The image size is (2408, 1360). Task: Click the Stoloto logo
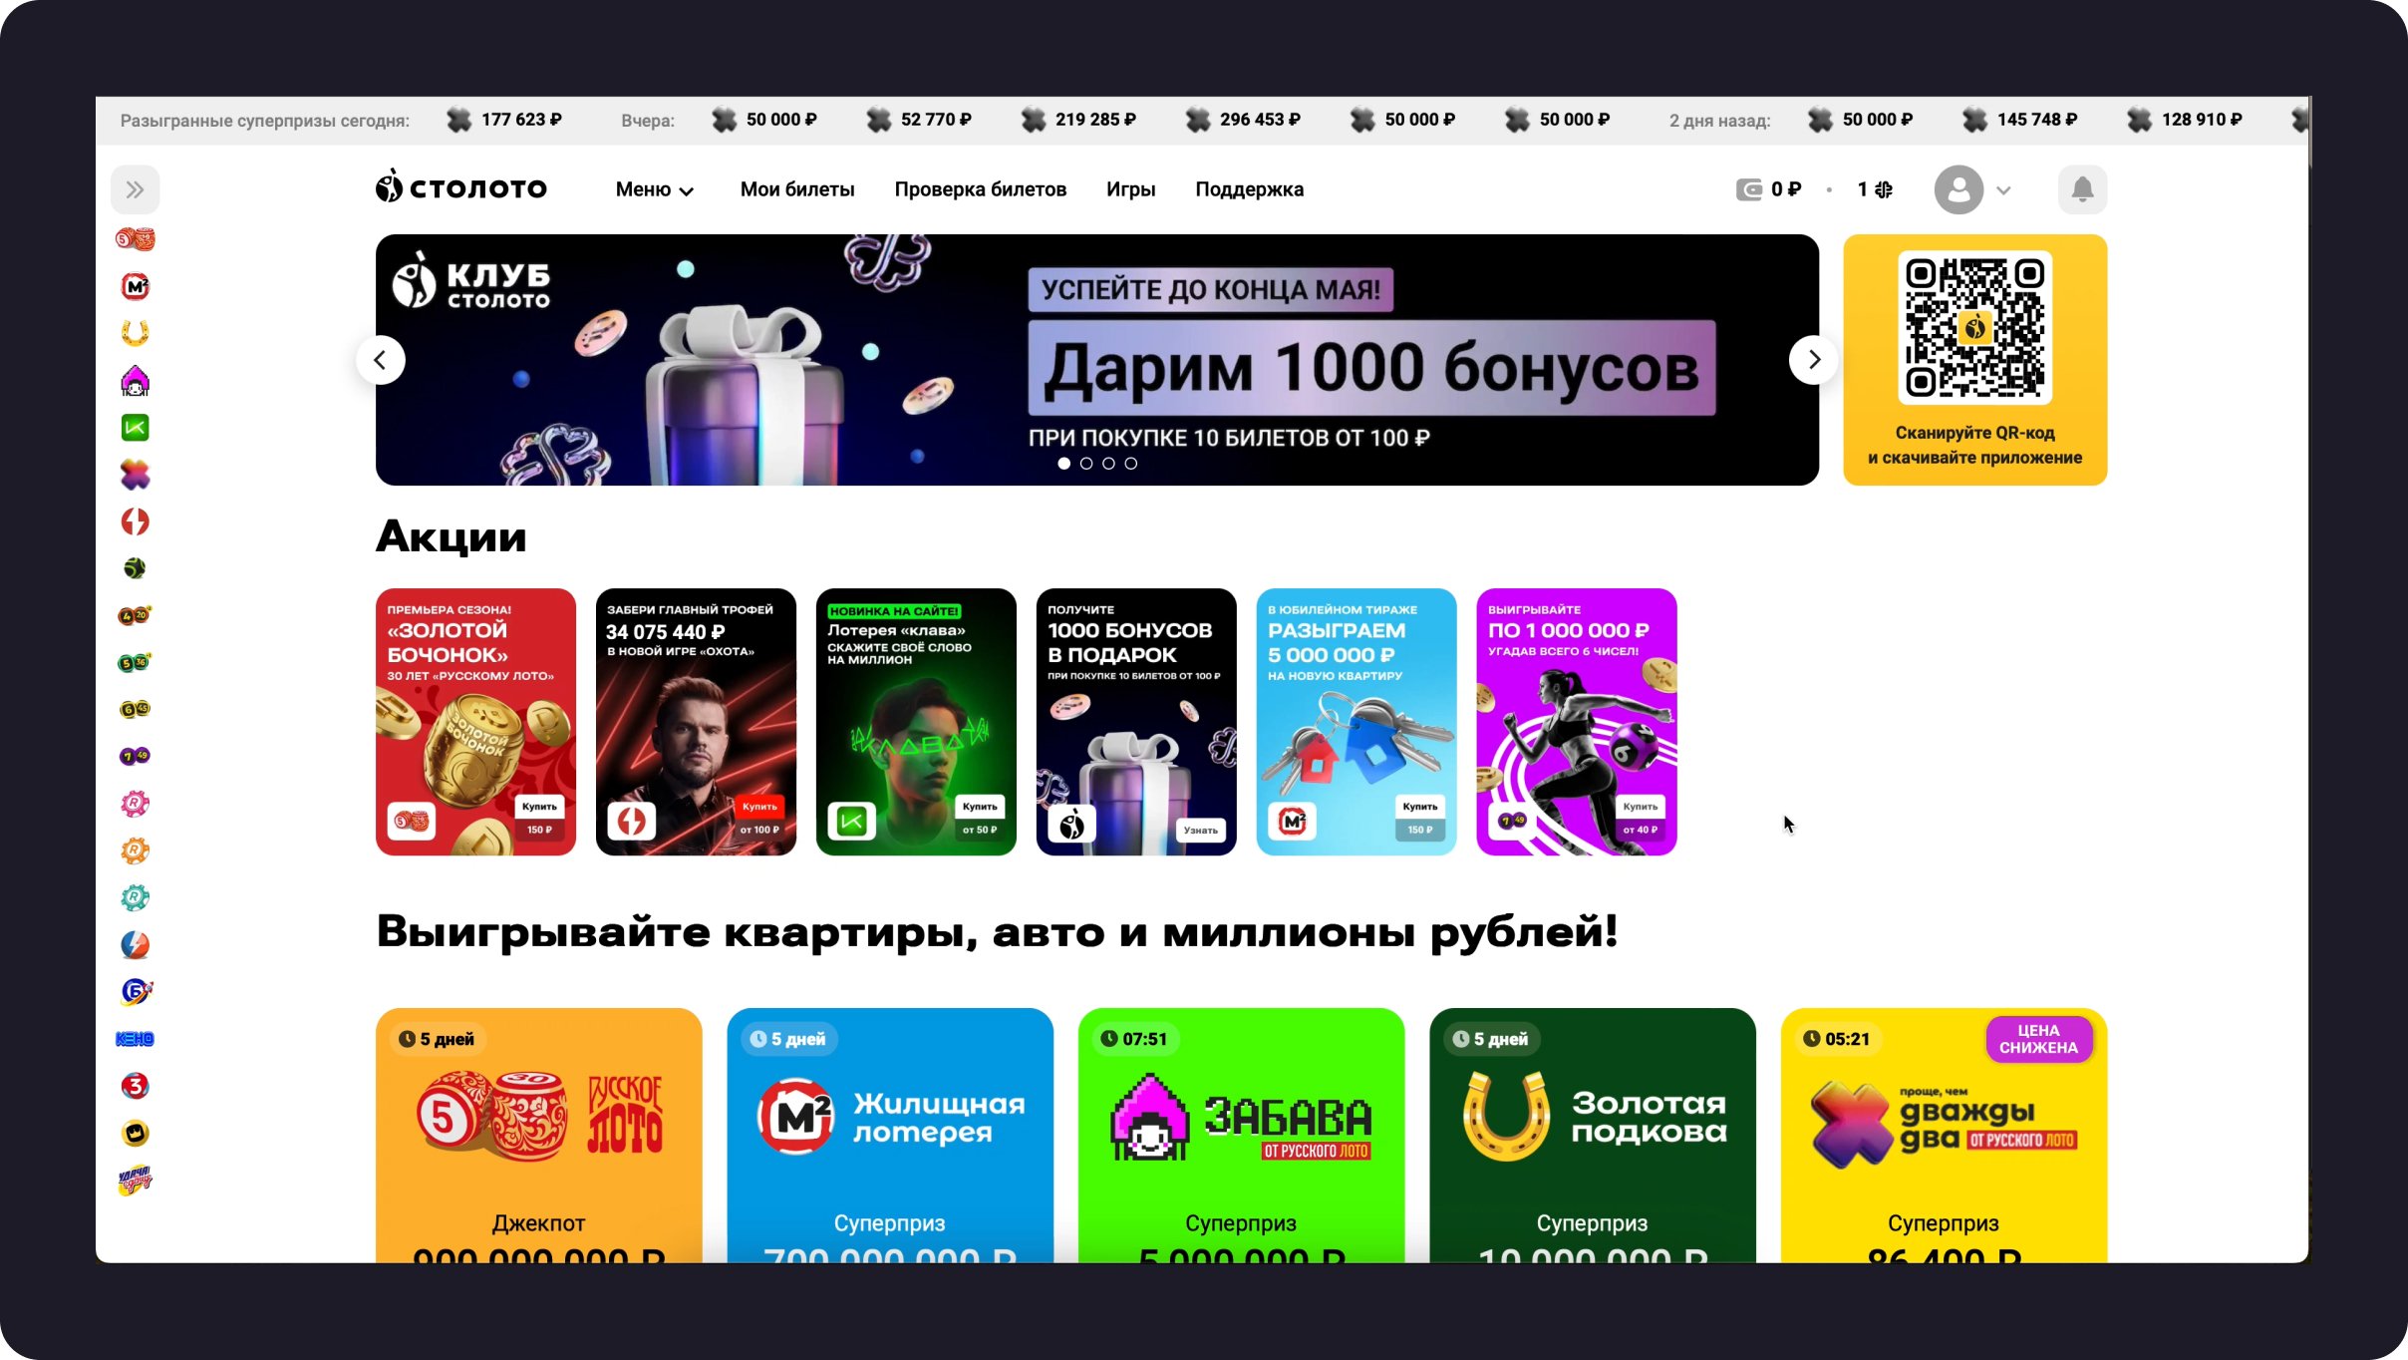[461, 188]
